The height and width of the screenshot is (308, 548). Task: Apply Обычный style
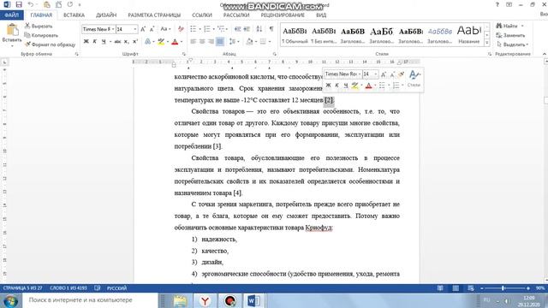click(295, 35)
